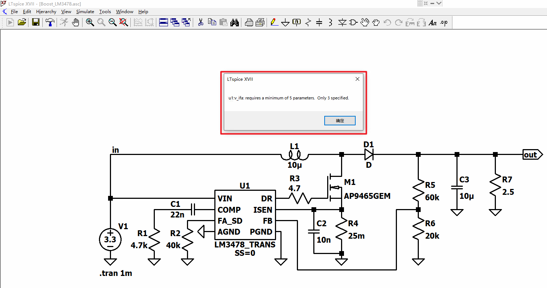547x288 pixels.
Task: Select the text annotation Aa tool
Action: 433,22
